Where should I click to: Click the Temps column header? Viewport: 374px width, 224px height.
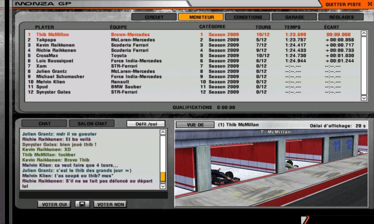pyautogui.click(x=292, y=27)
